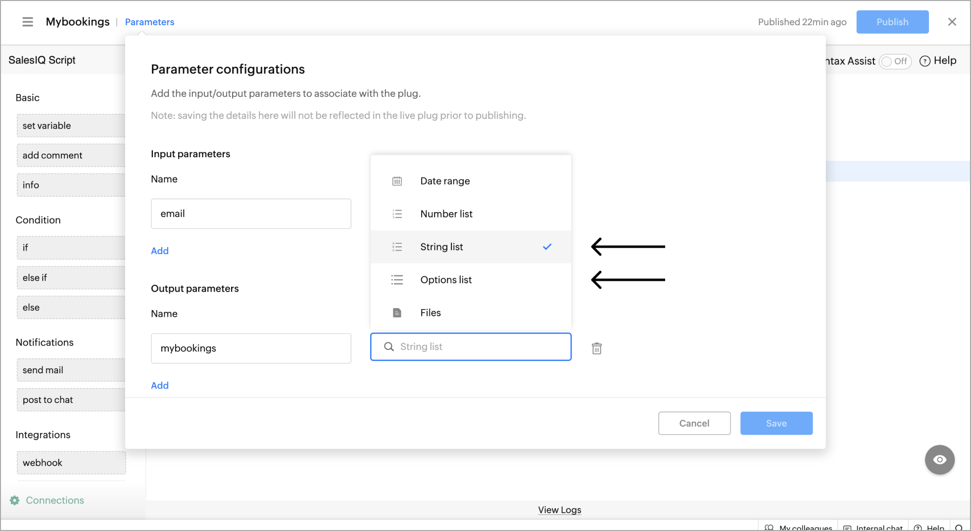971x531 pixels.
Task: Click the checkmark next to String list
Action: tap(547, 247)
